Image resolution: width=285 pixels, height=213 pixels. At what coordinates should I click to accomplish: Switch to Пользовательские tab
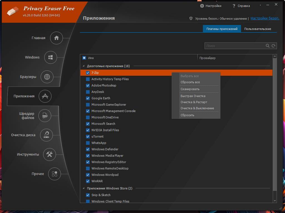(x=257, y=29)
